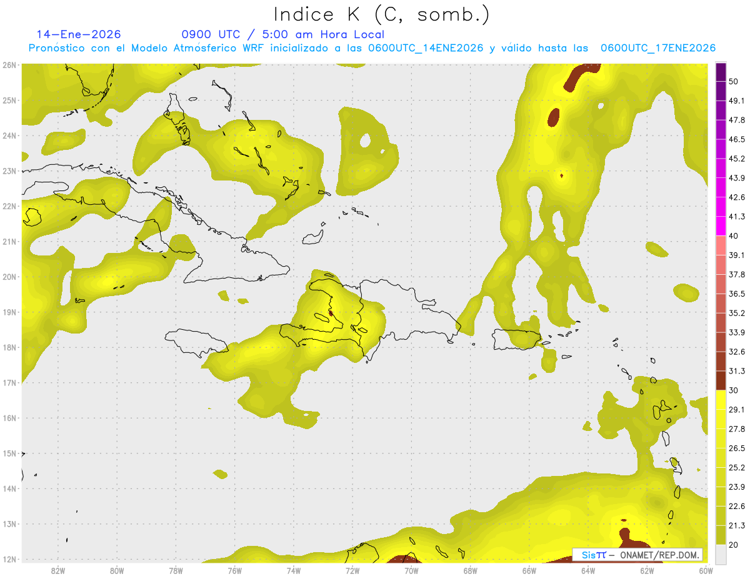The width and height of the screenshot is (750, 579).
Task: Select the longitude label "80W"
Action: pos(116,570)
